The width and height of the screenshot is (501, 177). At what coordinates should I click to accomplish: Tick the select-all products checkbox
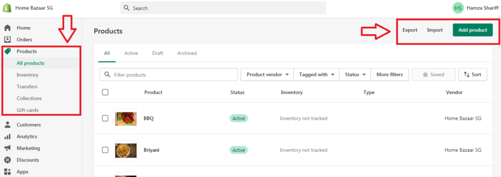[105, 92]
